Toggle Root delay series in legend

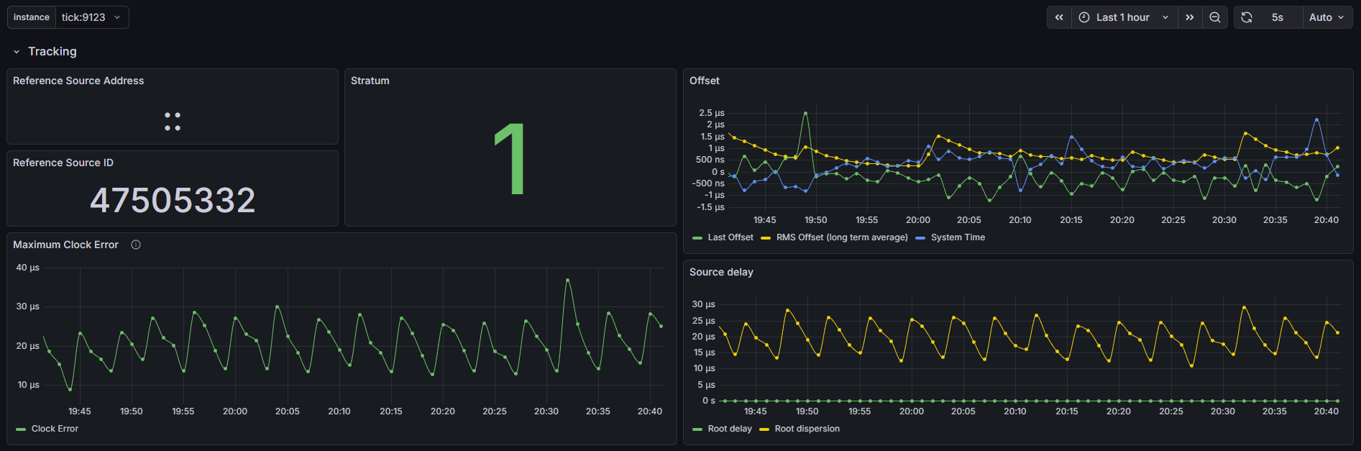(x=723, y=429)
